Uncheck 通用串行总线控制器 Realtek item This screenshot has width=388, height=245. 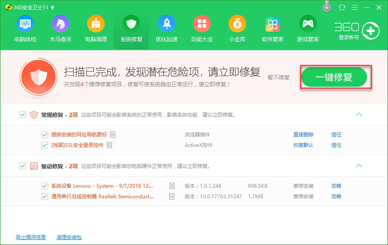(x=45, y=197)
